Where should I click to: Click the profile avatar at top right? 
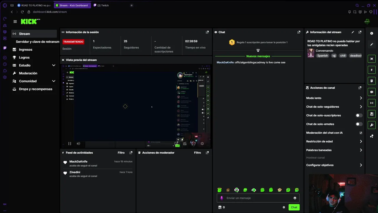coord(367,21)
